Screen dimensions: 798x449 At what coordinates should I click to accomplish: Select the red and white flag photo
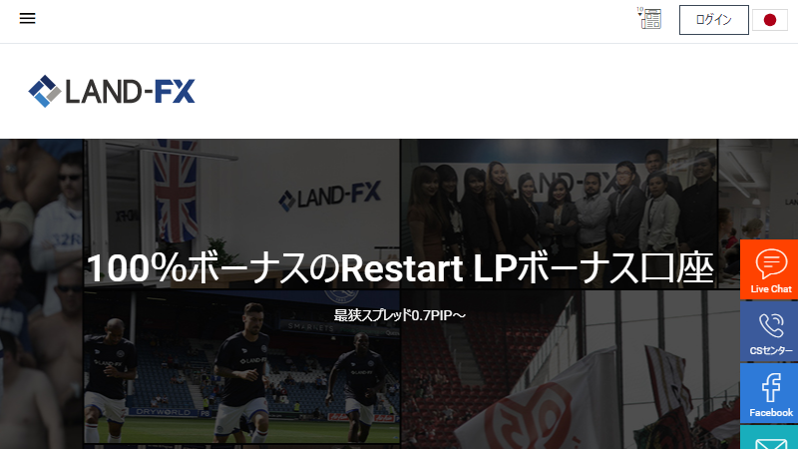[570, 369]
